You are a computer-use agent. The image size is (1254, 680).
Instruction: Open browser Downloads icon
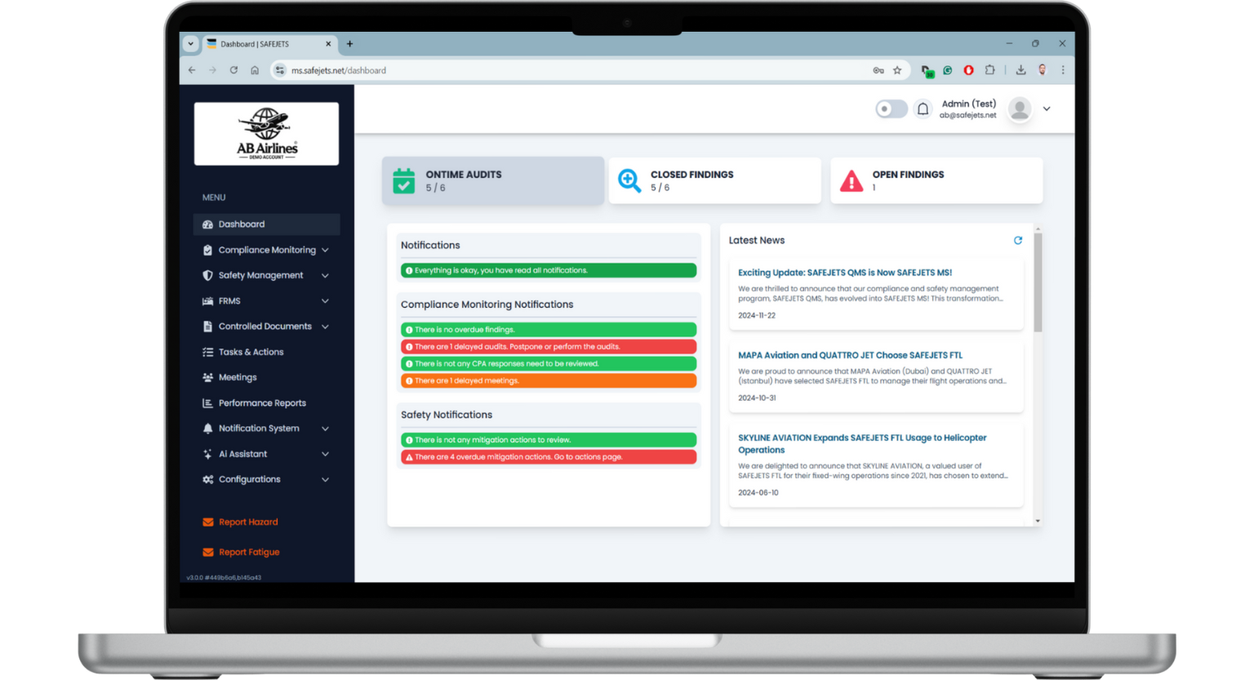point(1021,70)
